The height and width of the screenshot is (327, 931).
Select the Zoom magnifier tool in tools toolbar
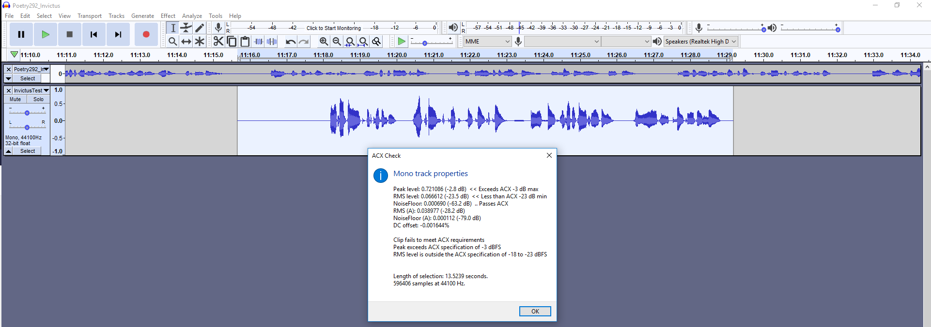tap(173, 42)
